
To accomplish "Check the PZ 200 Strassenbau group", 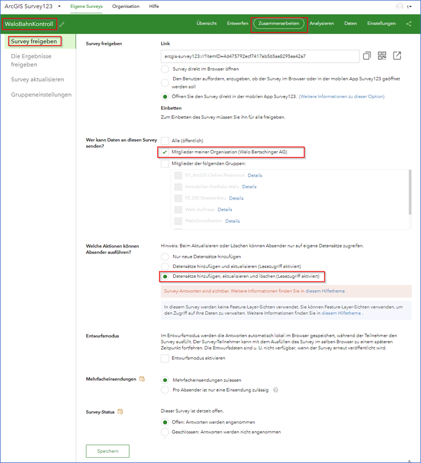I will 178,198.
